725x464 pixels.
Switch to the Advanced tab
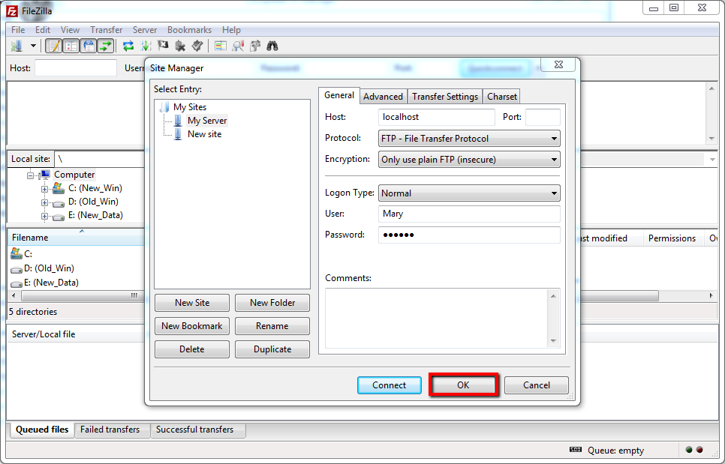pyautogui.click(x=383, y=97)
